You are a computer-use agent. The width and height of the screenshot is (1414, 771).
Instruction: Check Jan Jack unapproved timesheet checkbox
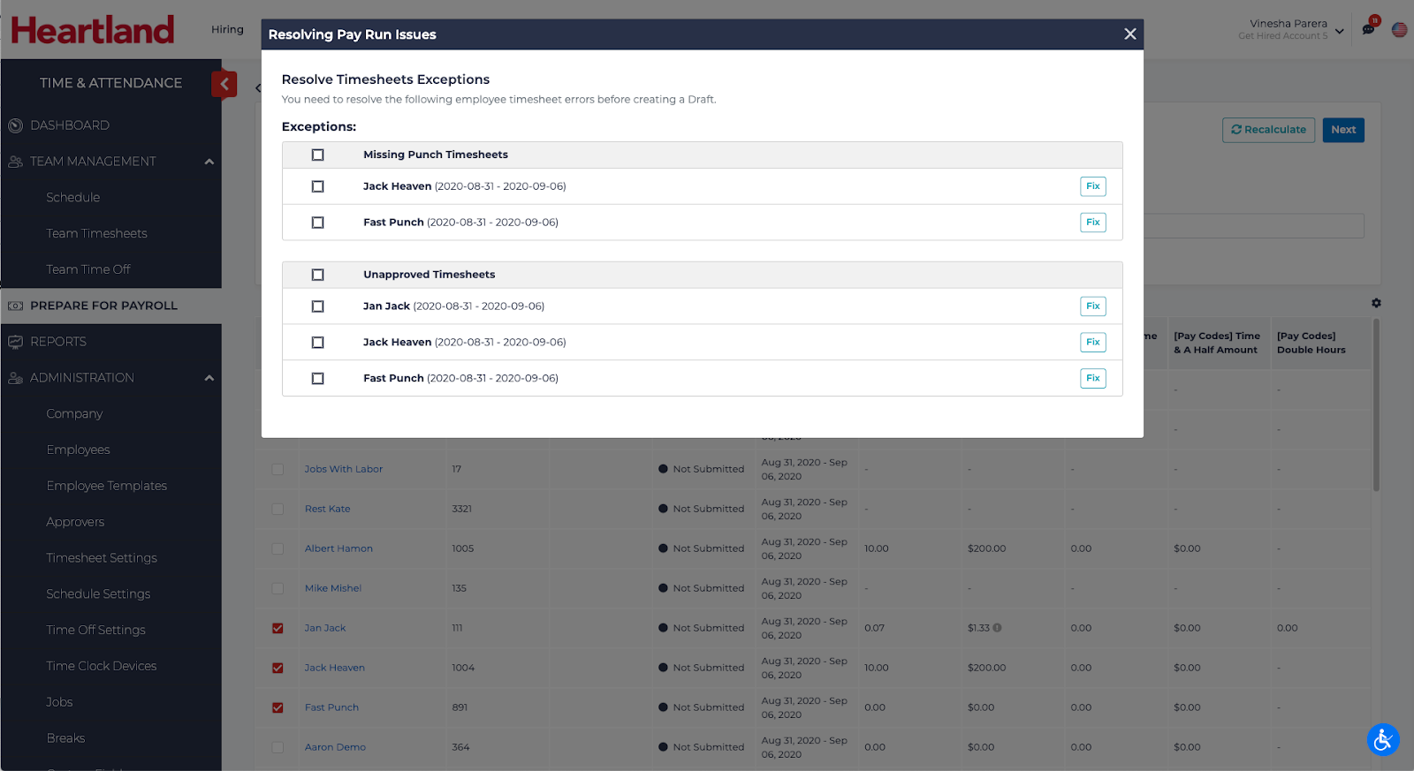(x=318, y=306)
